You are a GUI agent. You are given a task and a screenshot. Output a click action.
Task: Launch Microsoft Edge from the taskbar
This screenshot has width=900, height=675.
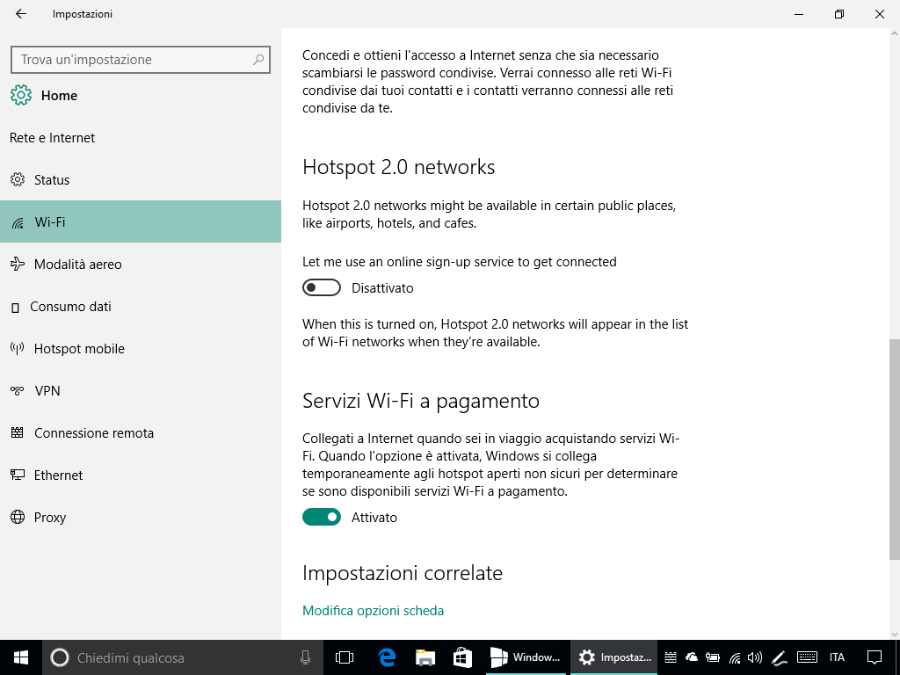388,657
